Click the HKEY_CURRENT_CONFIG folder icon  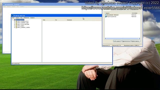click(16, 27)
